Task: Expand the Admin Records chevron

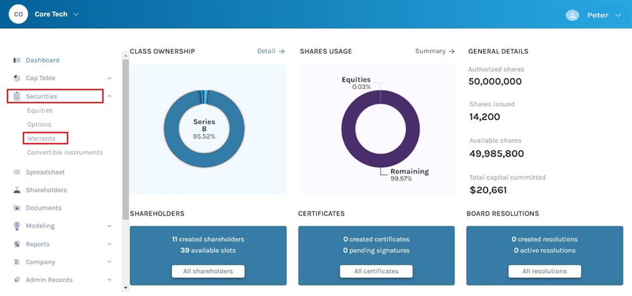Action: pyautogui.click(x=109, y=279)
